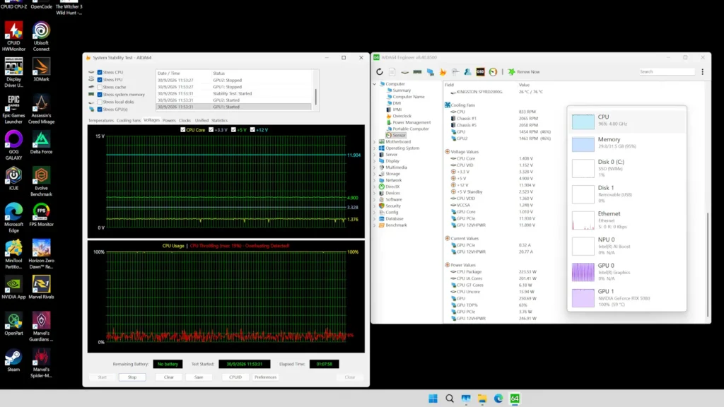Toggle Stress GPU(s) checkbox
This screenshot has height=407, width=724.
pos(100,110)
